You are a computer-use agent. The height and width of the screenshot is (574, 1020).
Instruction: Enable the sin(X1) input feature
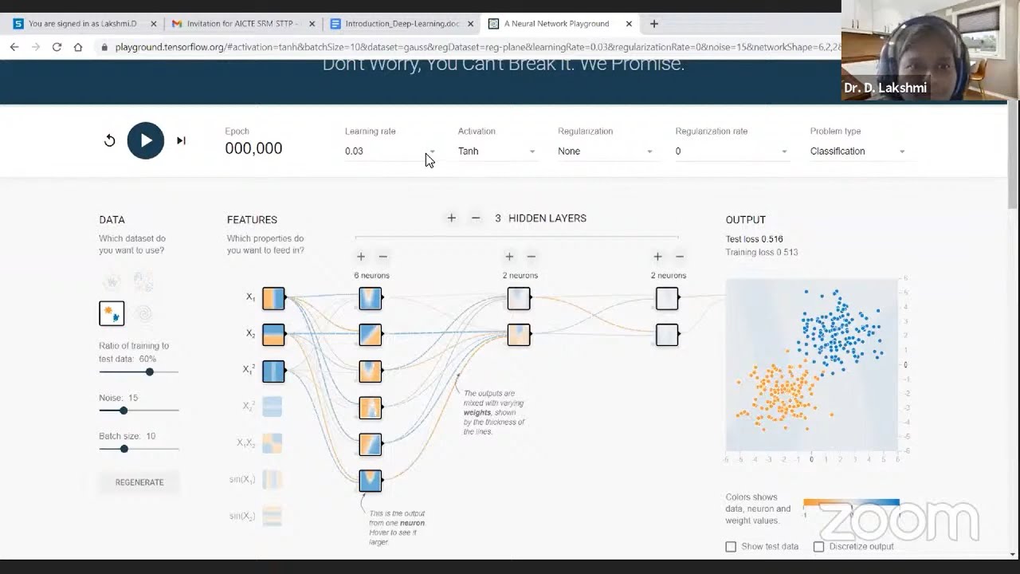click(x=272, y=480)
